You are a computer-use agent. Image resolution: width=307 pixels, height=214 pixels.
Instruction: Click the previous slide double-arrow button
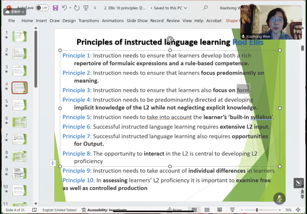click(302, 191)
